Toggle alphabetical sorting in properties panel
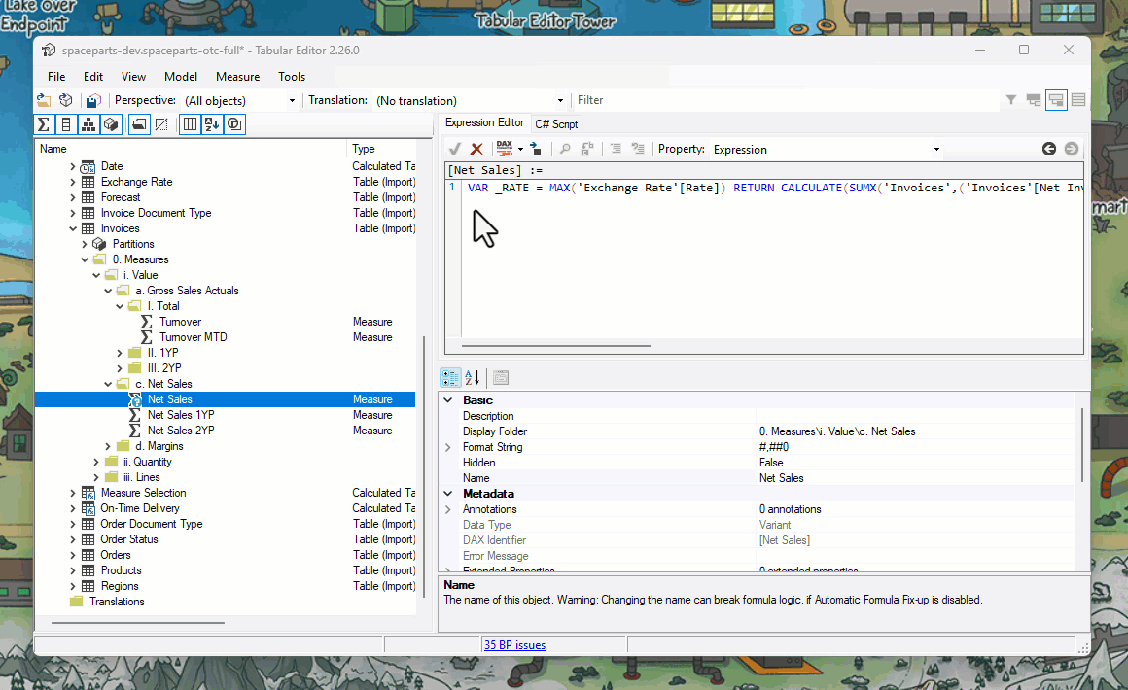 pyautogui.click(x=472, y=377)
